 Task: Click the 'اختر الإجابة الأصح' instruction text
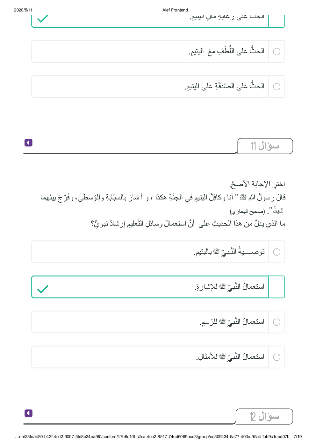click(257, 184)
